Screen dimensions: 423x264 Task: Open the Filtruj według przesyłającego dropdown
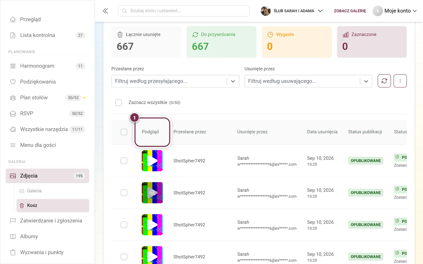click(175, 81)
